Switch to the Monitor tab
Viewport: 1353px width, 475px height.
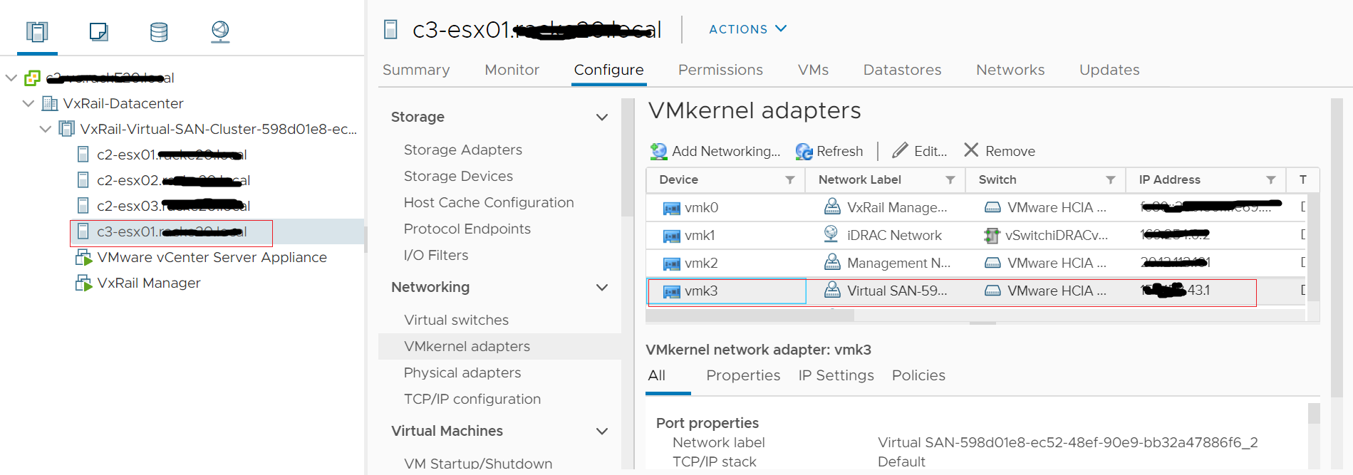[x=512, y=70]
